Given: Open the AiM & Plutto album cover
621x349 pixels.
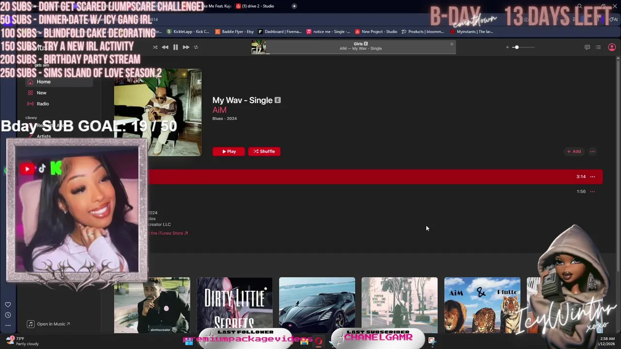Looking at the screenshot, I should pyautogui.click(x=482, y=305).
